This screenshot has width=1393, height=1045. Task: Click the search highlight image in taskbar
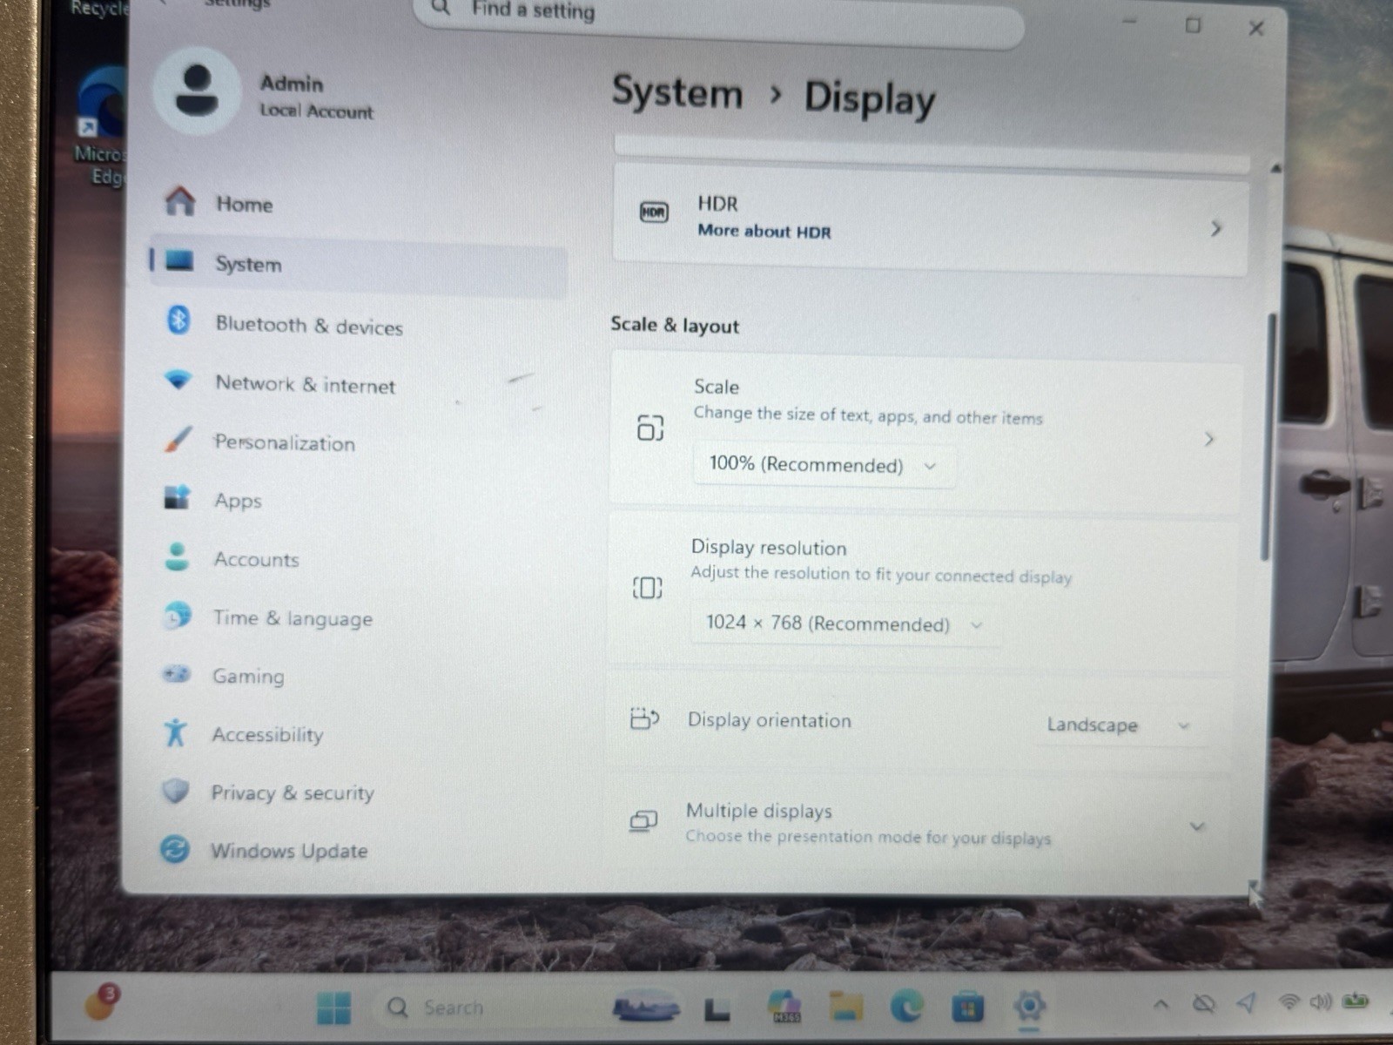(x=646, y=1006)
